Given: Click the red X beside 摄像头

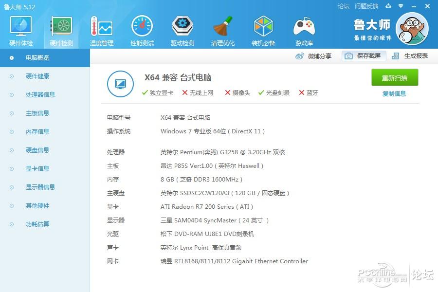Looking at the screenshot, I should tap(228, 92).
